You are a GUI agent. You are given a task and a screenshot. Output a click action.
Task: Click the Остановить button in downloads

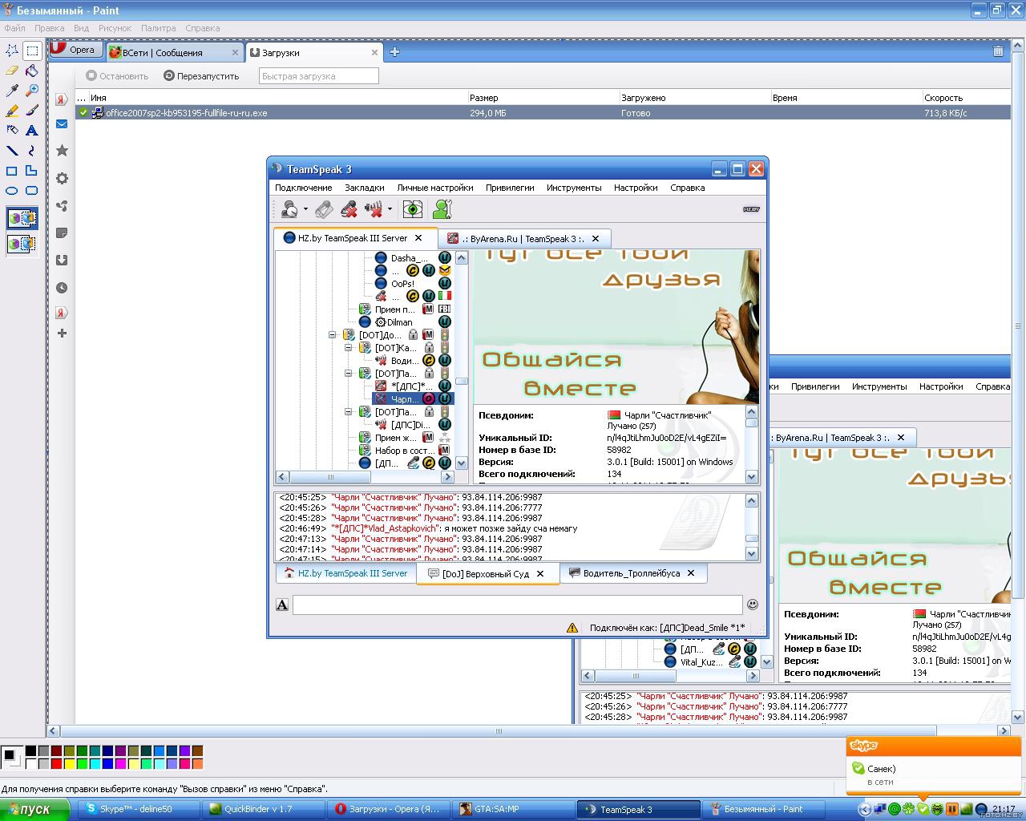(x=117, y=76)
